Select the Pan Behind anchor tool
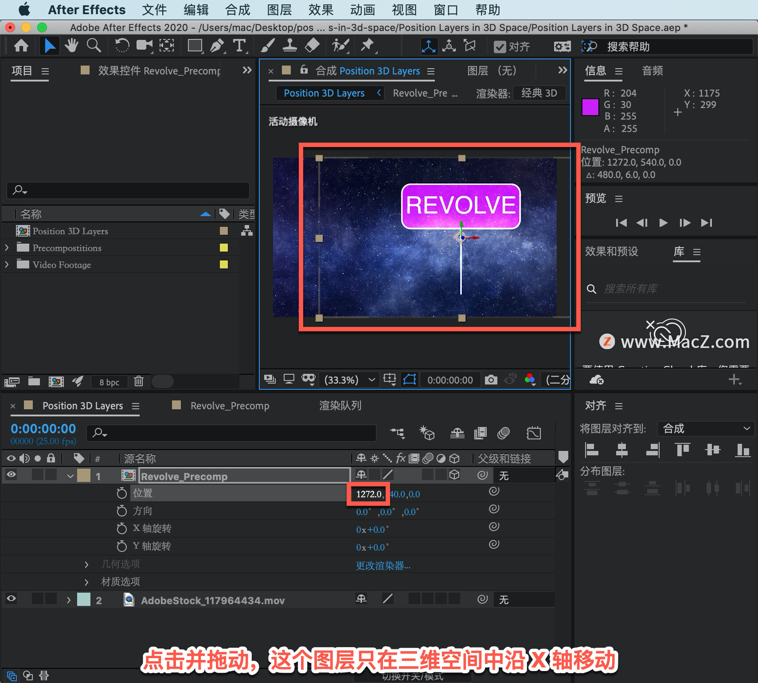 point(167,46)
